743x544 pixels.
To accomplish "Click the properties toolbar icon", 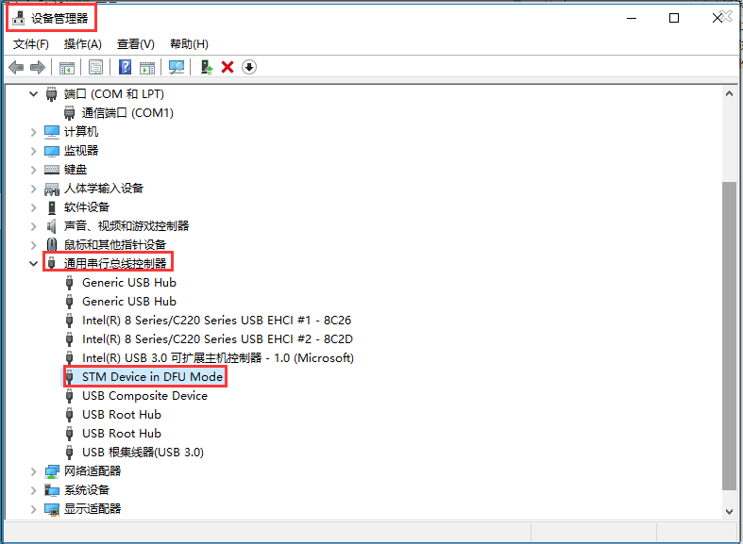I will (95, 67).
